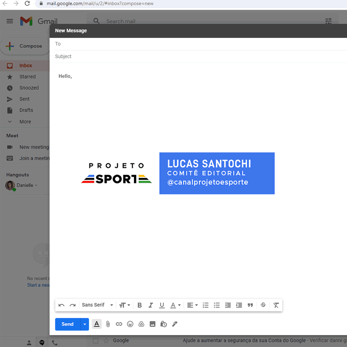
Task: Redo the last edit in the compose toolbar
Action: coord(73,305)
